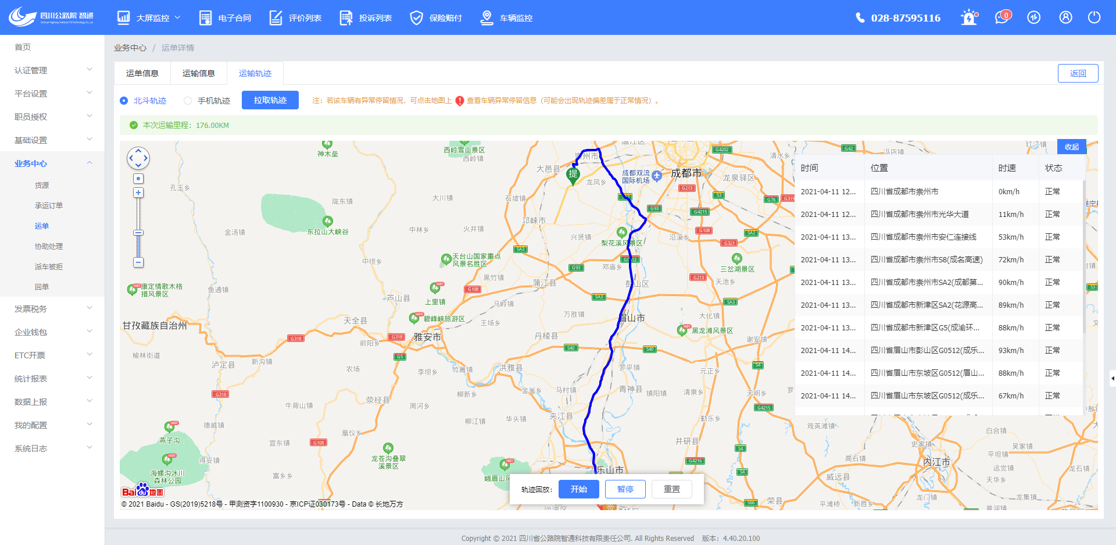1116x545 pixels.
Task: Select the 北斗轨迹 radio option
Action: pos(124,101)
